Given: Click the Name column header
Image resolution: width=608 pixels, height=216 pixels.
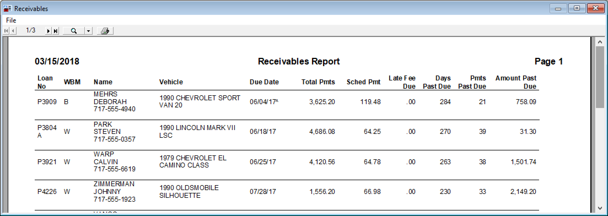Looking at the screenshot, I should tap(103, 82).
